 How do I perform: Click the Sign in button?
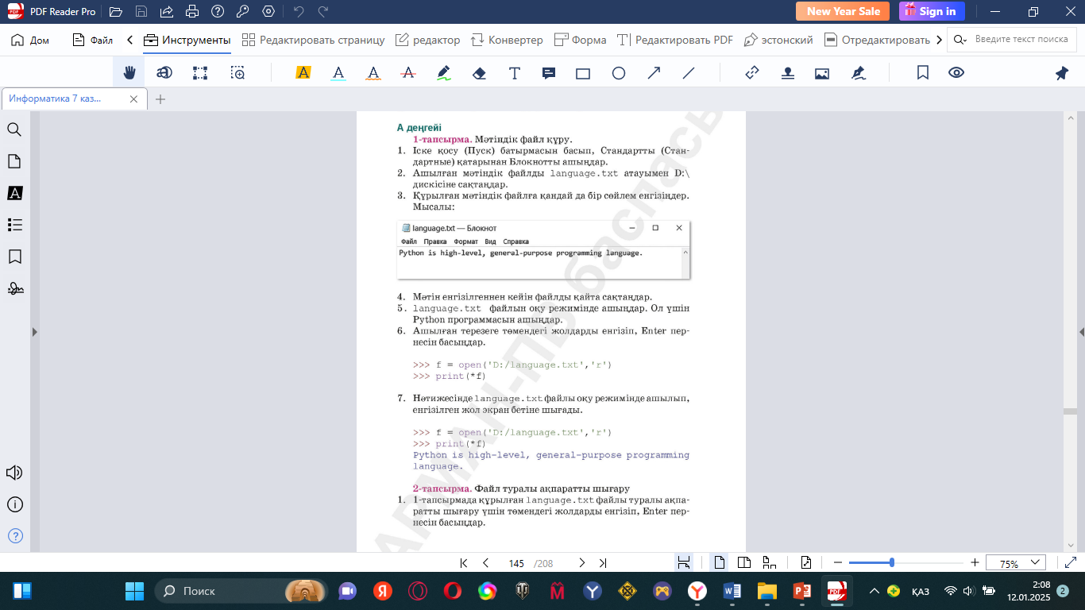(x=932, y=11)
